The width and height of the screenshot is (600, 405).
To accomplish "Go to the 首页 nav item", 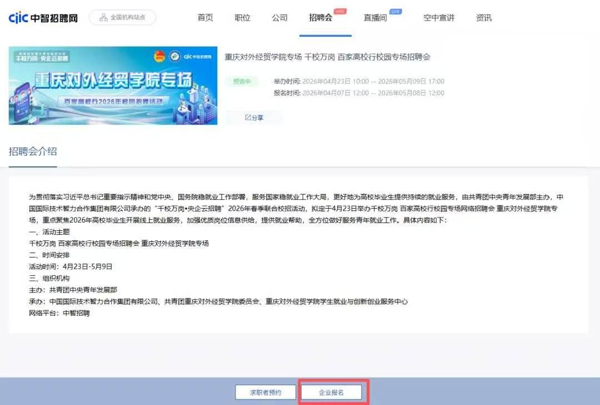I will pyautogui.click(x=205, y=18).
